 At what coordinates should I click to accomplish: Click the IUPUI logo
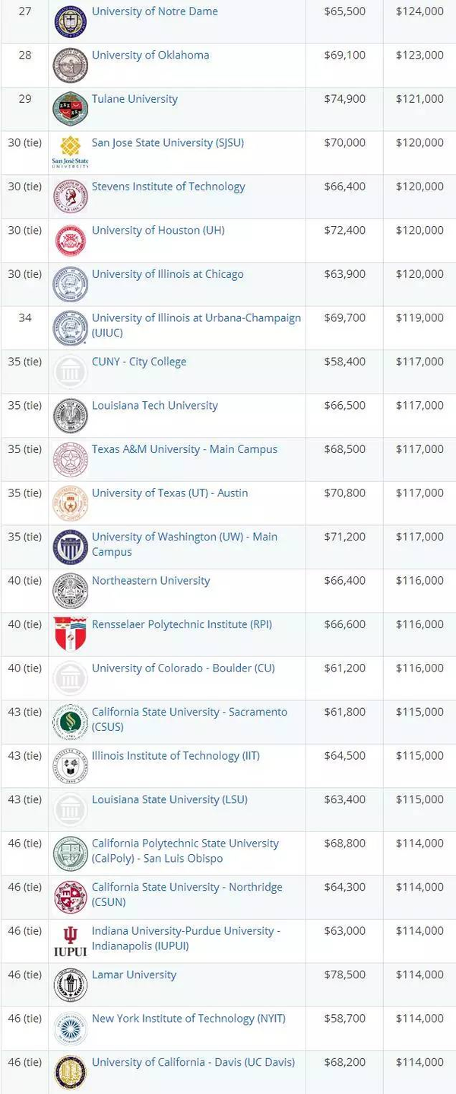pyautogui.click(x=71, y=941)
